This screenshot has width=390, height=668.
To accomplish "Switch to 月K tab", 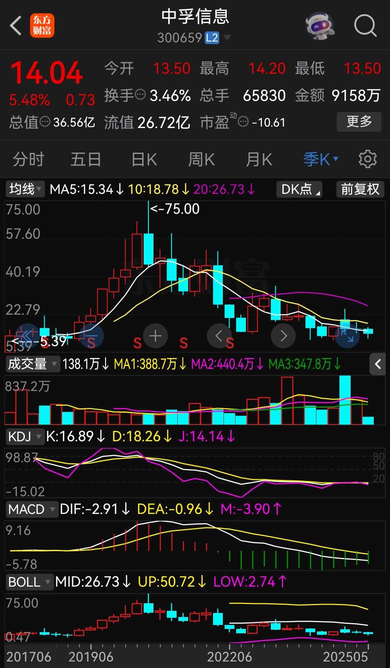I will 259,159.
